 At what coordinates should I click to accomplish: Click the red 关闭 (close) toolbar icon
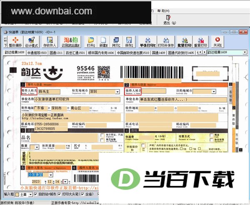217,42
